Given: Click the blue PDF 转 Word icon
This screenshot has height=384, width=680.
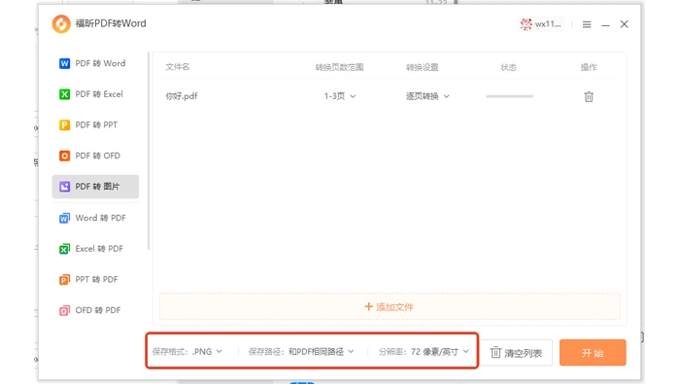Looking at the screenshot, I should 64,63.
